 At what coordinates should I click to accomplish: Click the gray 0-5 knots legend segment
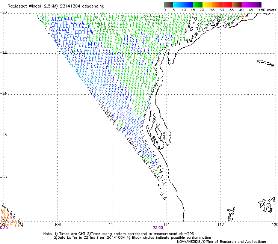(x=168, y=5)
